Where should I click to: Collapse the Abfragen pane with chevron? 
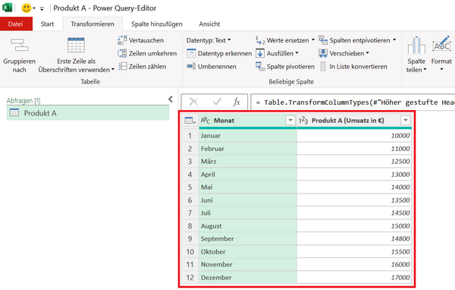pyautogui.click(x=171, y=99)
